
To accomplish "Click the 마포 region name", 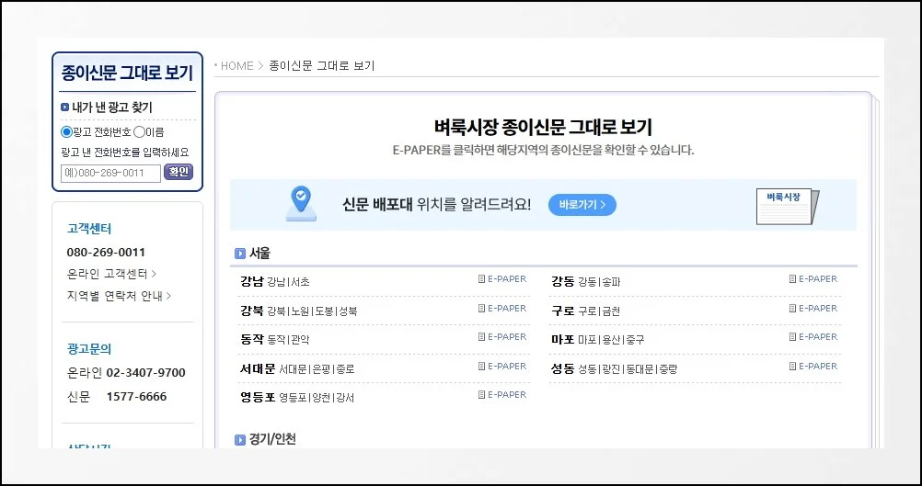I will (x=563, y=339).
